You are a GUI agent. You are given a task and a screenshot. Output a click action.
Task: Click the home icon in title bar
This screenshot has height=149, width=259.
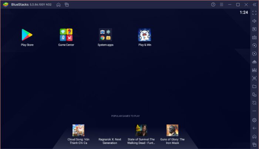coord(58,4)
